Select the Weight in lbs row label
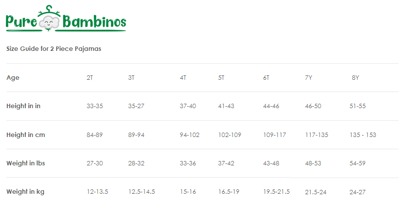The image size is (404, 206). [x=25, y=163]
